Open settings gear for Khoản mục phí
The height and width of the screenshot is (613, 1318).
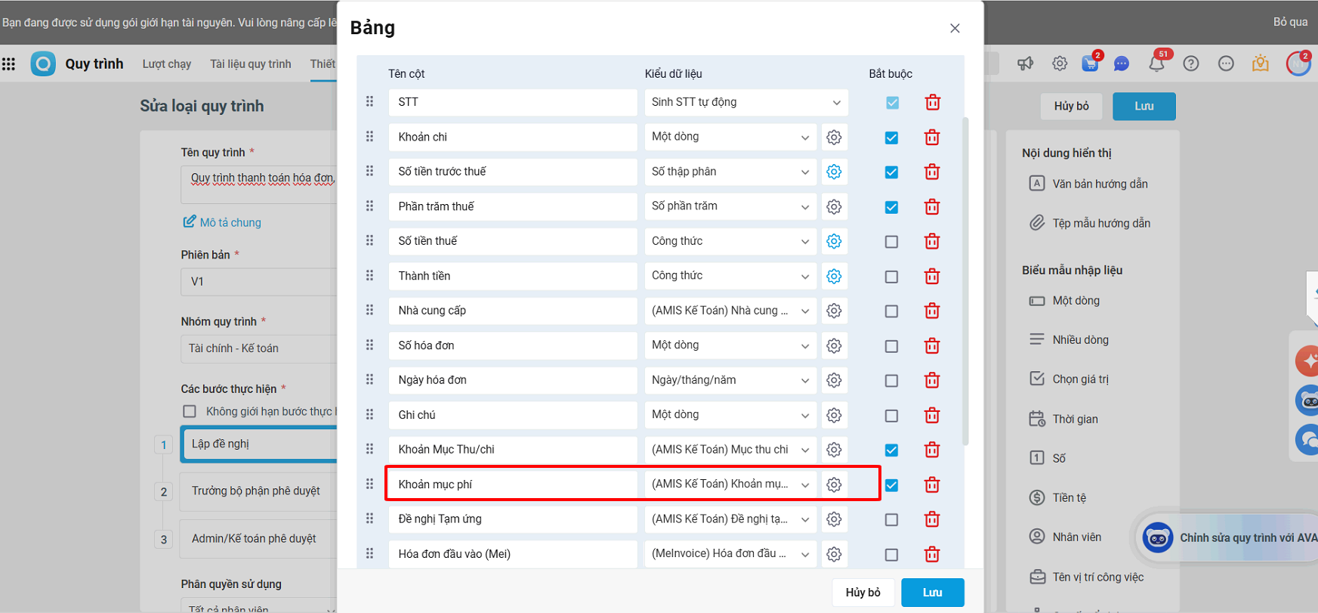coord(834,485)
